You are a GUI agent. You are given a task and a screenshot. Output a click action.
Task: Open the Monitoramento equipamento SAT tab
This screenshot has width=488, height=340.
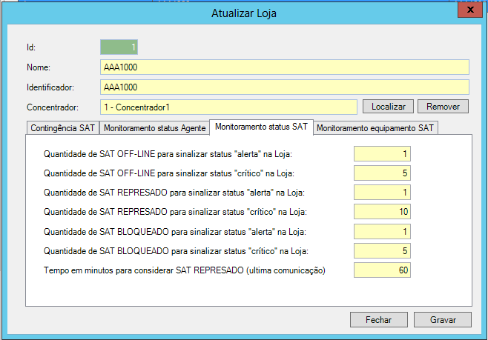click(376, 128)
